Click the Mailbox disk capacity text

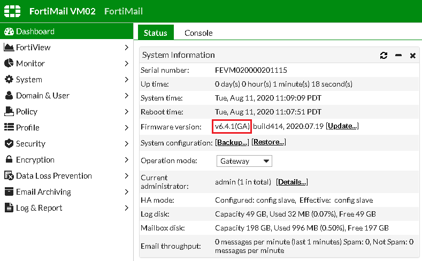(x=302, y=228)
